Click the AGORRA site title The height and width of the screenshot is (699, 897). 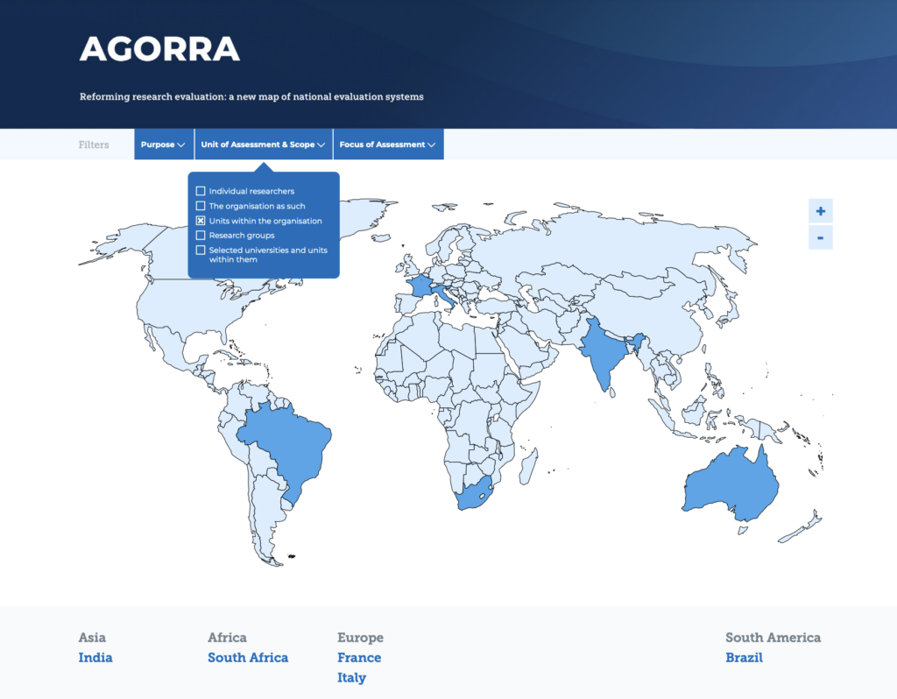click(159, 49)
